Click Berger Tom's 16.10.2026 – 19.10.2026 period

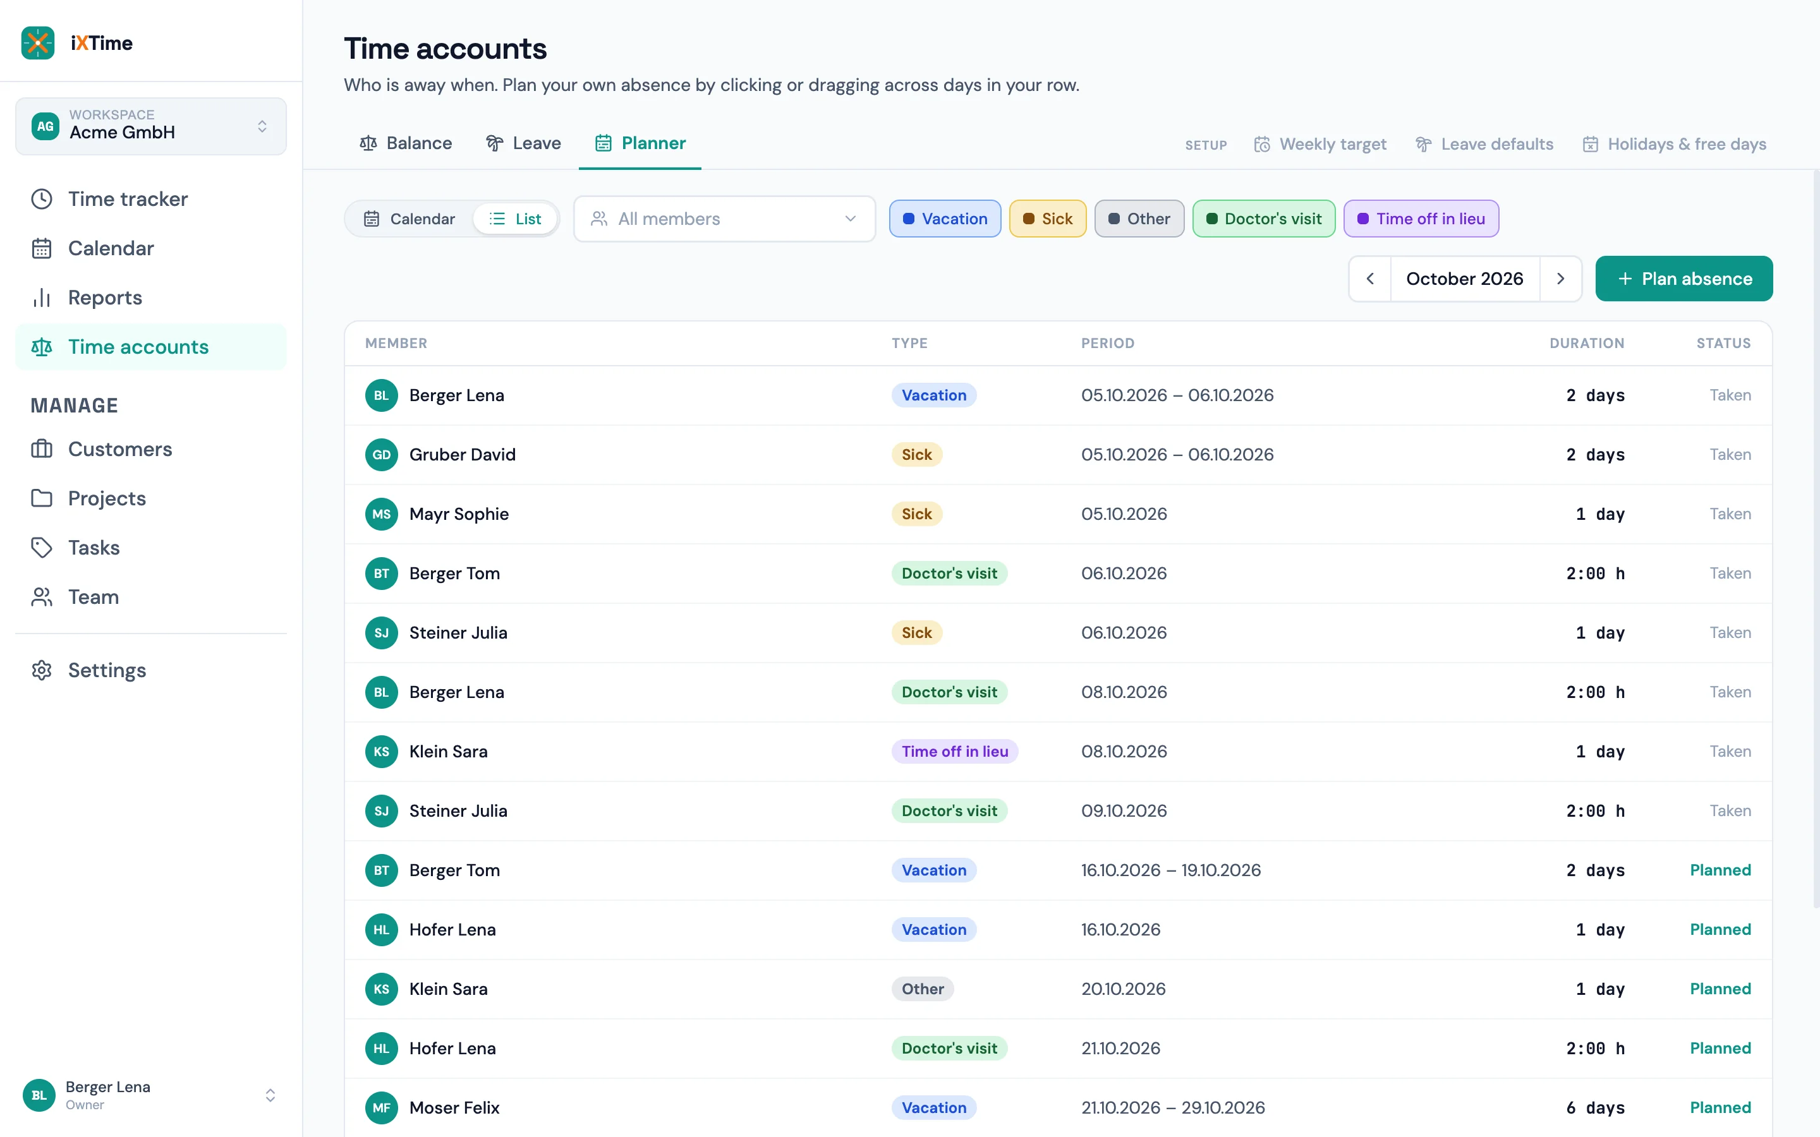click(x=1170, y=870)
